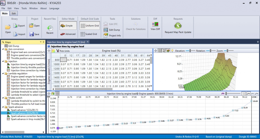
Task: Click the 2D graph table grid icon
Action: click(57, 94)
